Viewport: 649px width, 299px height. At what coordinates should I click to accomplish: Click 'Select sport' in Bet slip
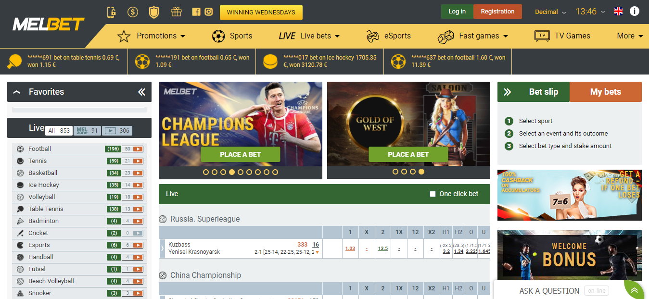click(535, 121)
